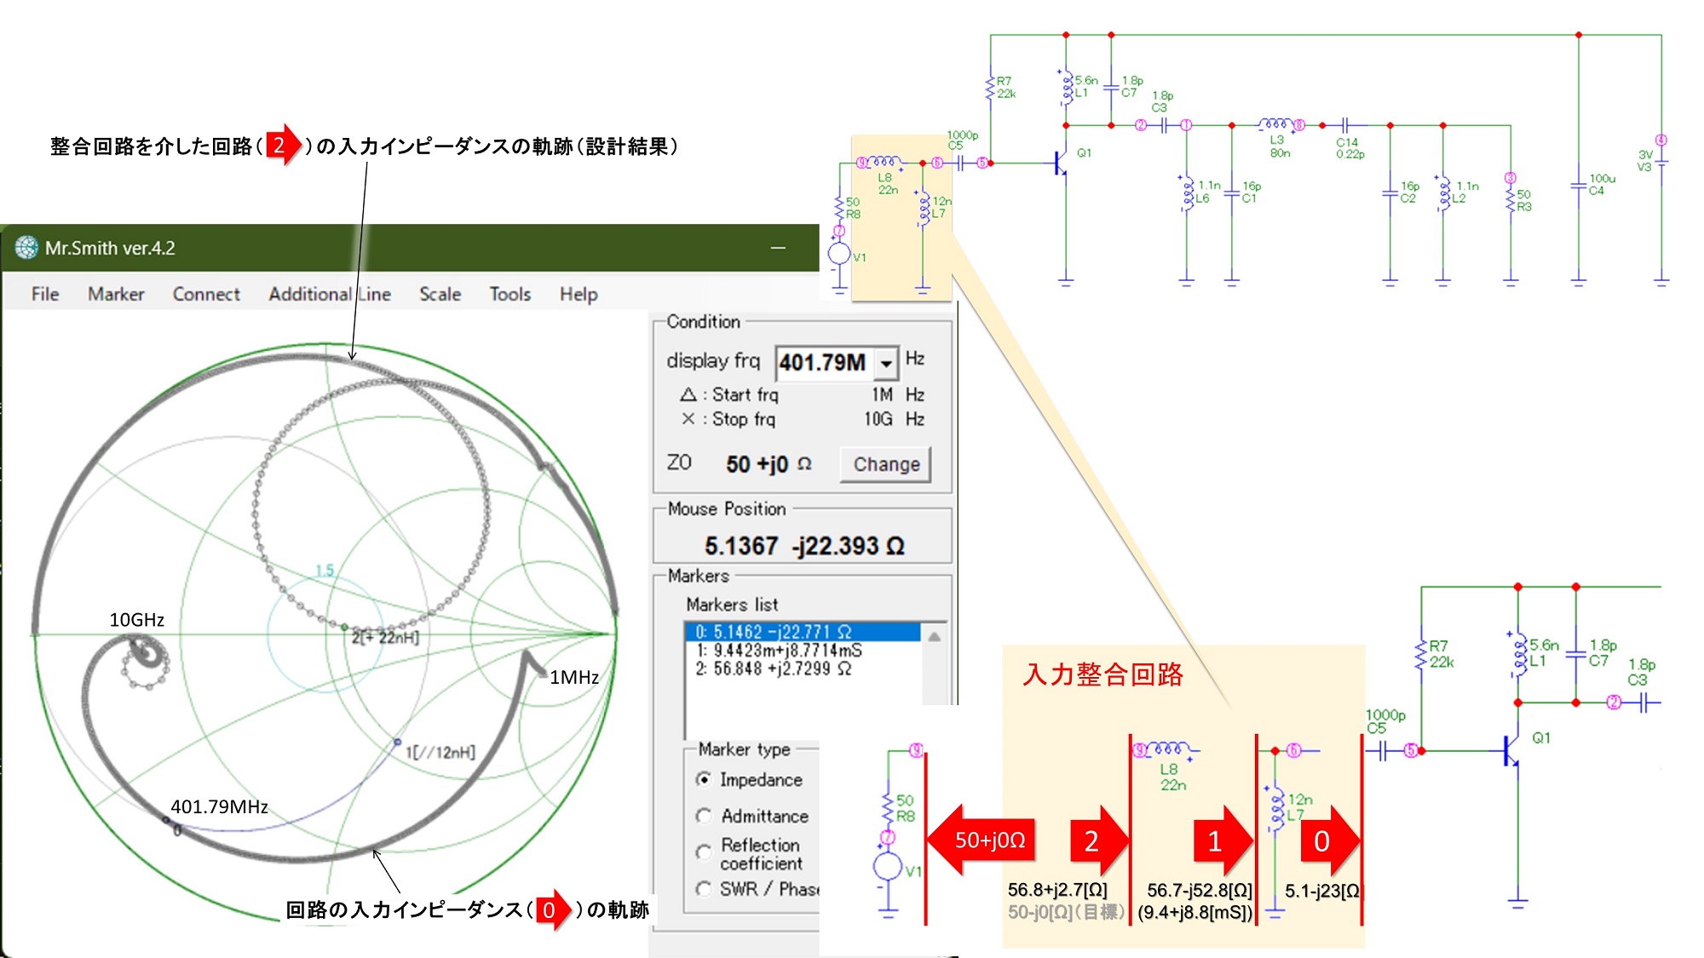
Task: Click voltage source V1 in top schematic
Action: [x=840, y=253]
